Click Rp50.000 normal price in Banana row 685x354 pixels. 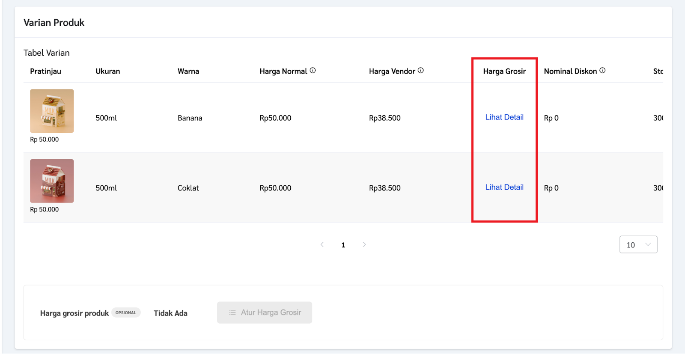pos(275,118)
